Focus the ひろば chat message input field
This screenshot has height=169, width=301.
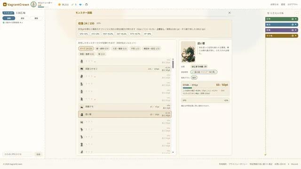(x=18, y=154)
